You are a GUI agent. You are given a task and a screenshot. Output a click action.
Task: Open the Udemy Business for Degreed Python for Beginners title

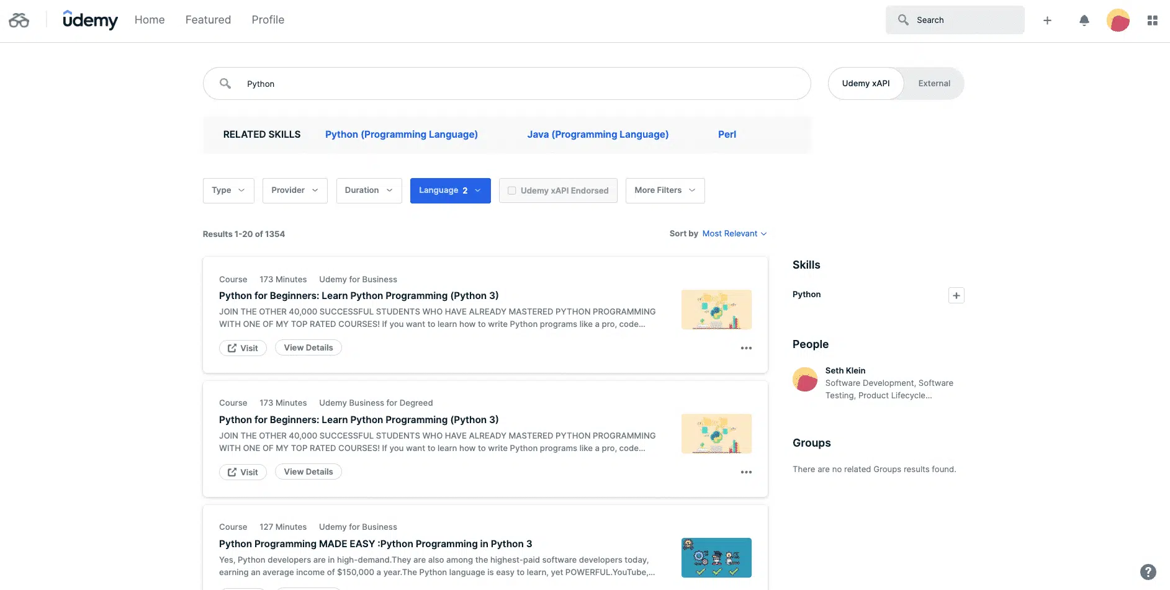click(x=359, y=420)
